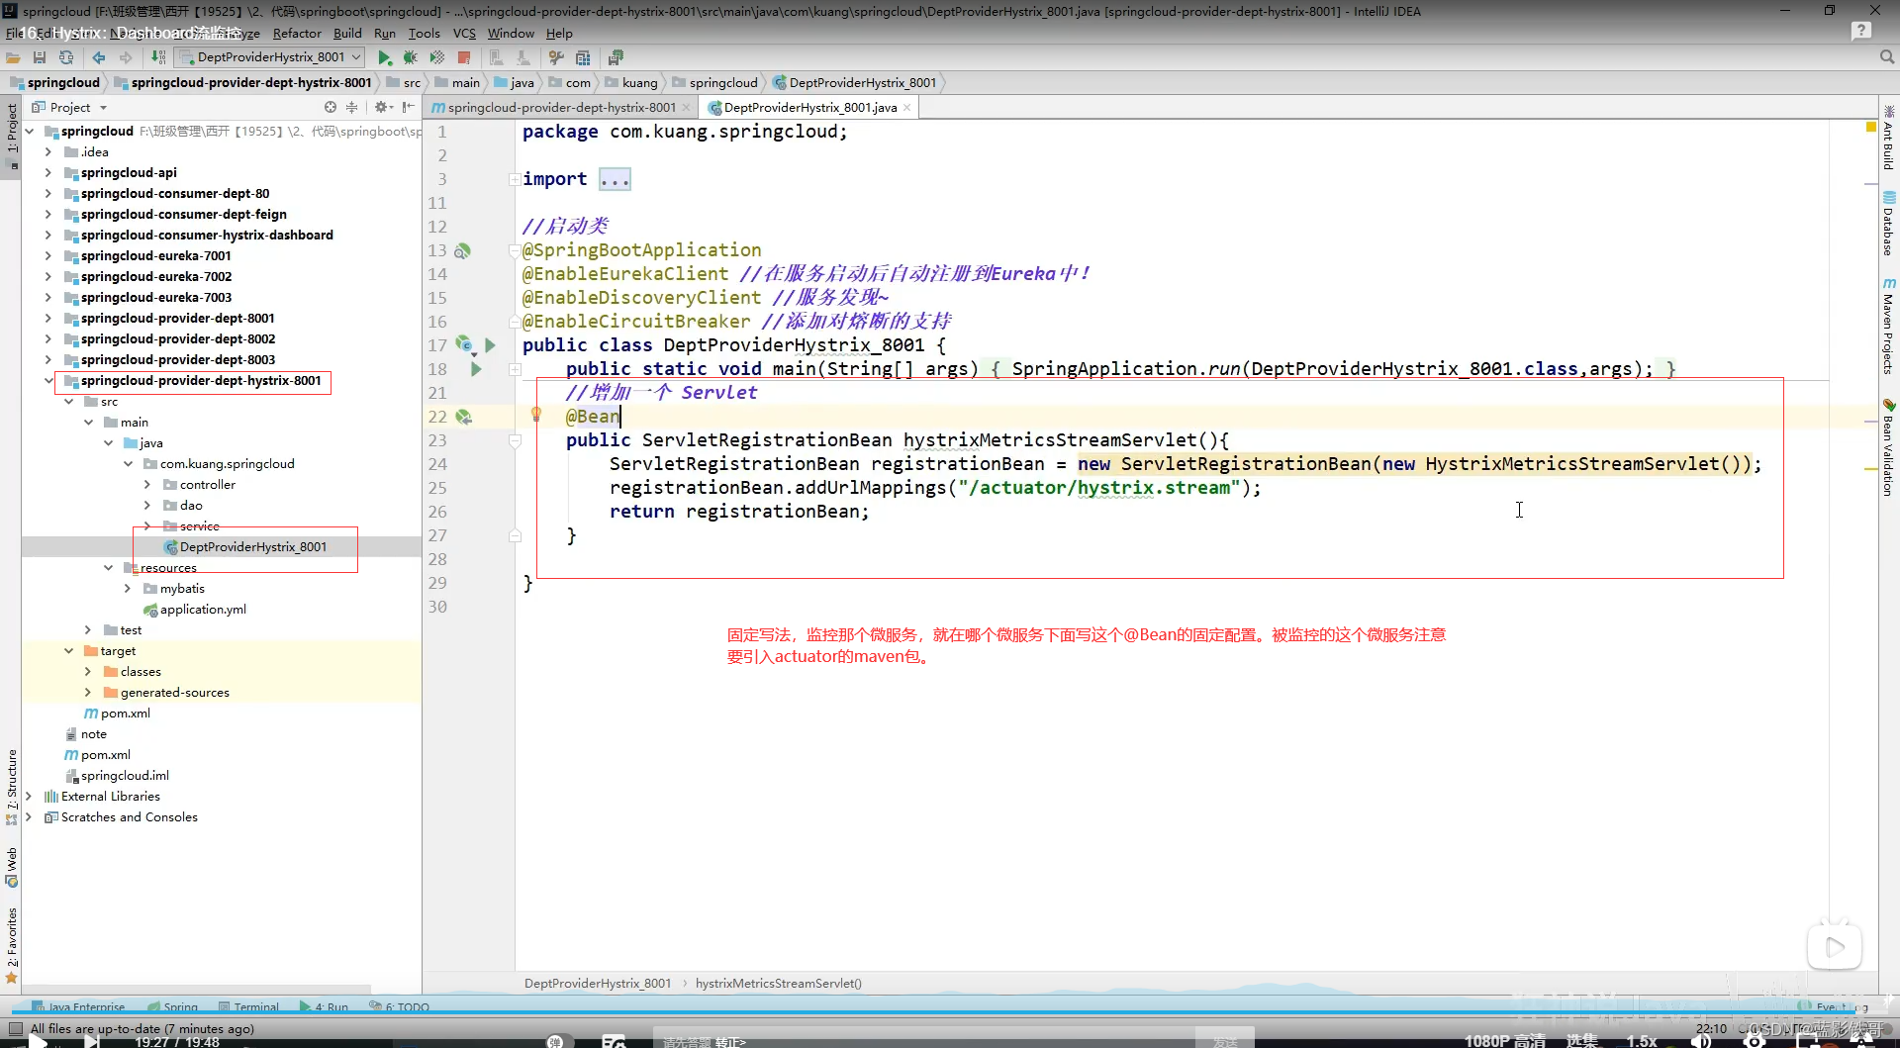Click the Spring bean gutter icon on line 22
Viewport: 1900px width, 1048px height.
pos(463,417)
